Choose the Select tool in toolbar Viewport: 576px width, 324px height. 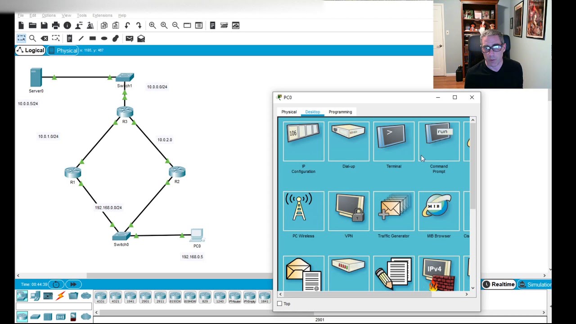click(x=21, y=39)
